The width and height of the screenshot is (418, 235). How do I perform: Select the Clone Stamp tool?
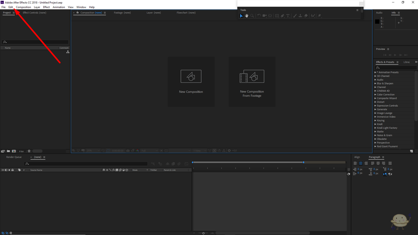(x=300, y=16)
